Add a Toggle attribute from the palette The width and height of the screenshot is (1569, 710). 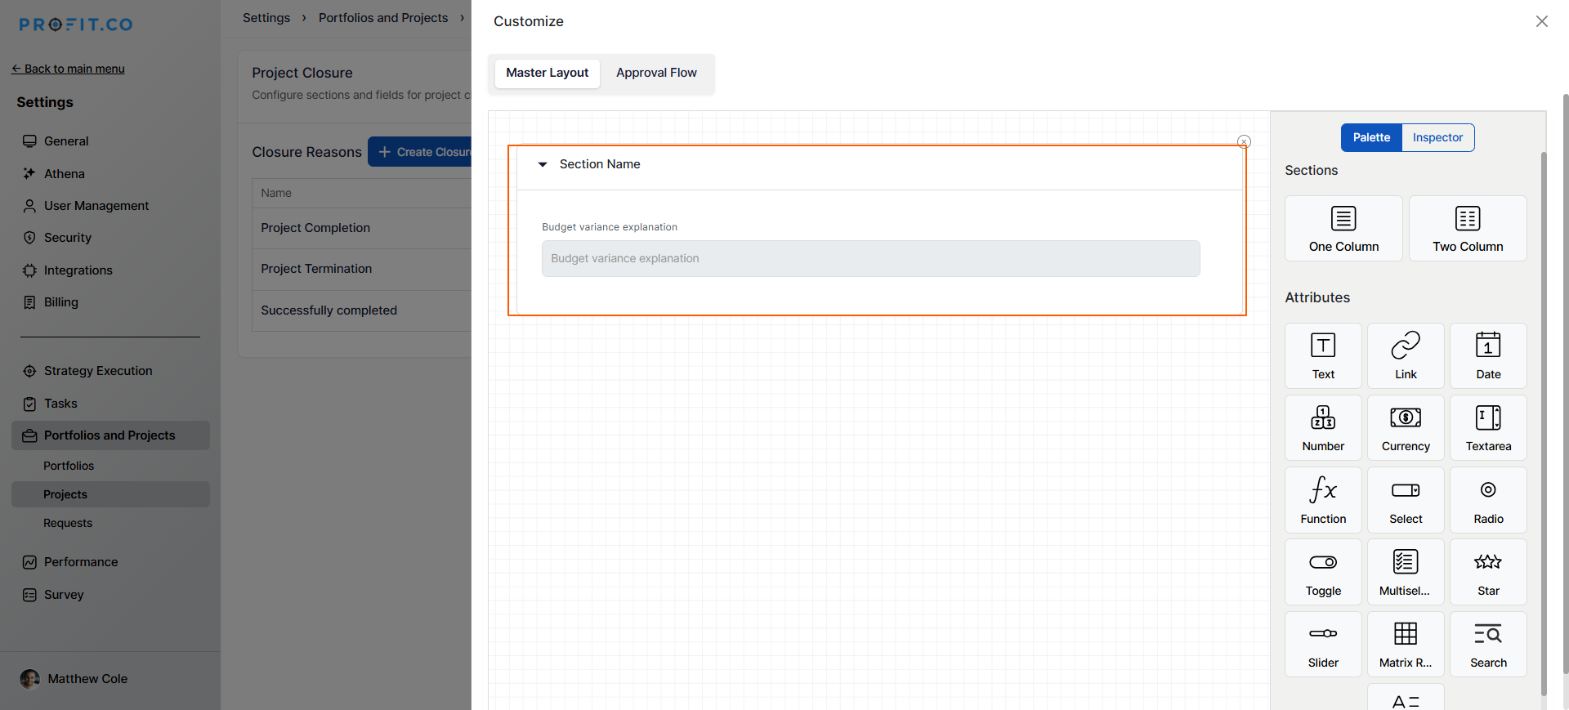1323,572
